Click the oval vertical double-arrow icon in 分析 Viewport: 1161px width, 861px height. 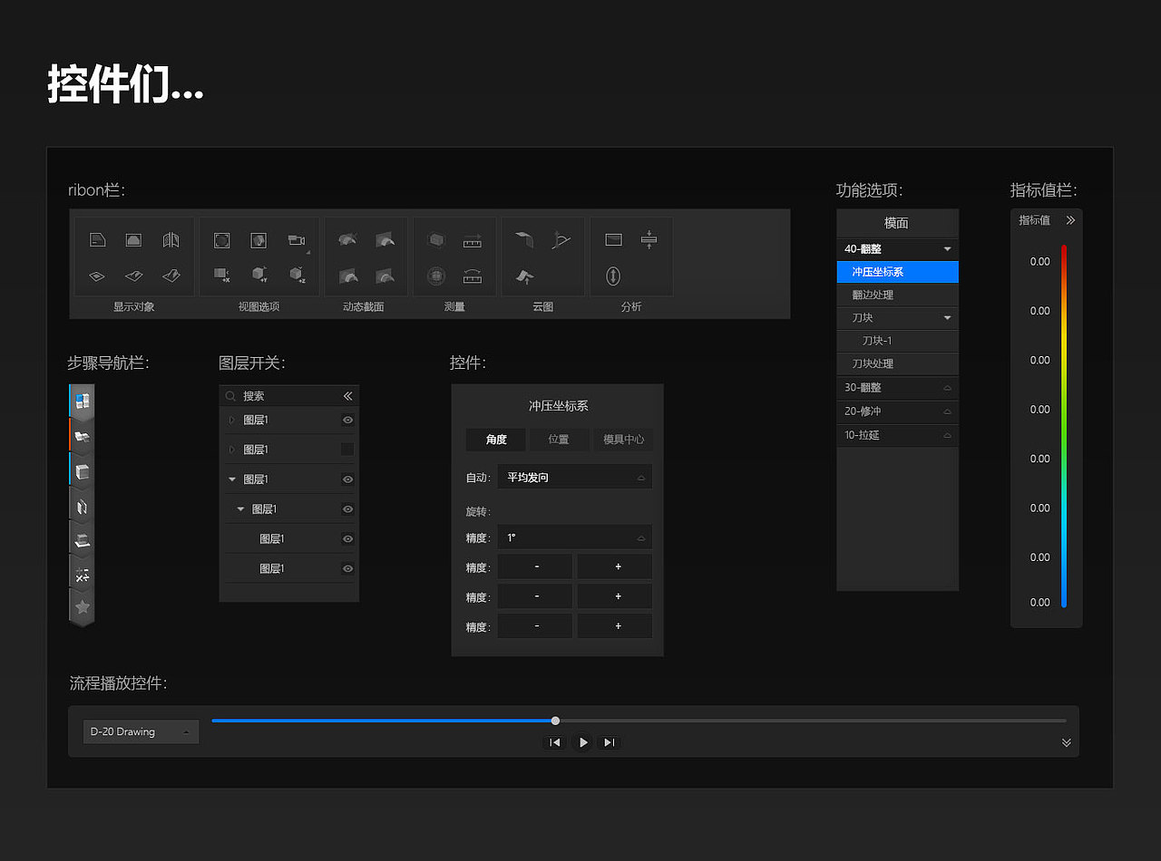pos(613,276)
